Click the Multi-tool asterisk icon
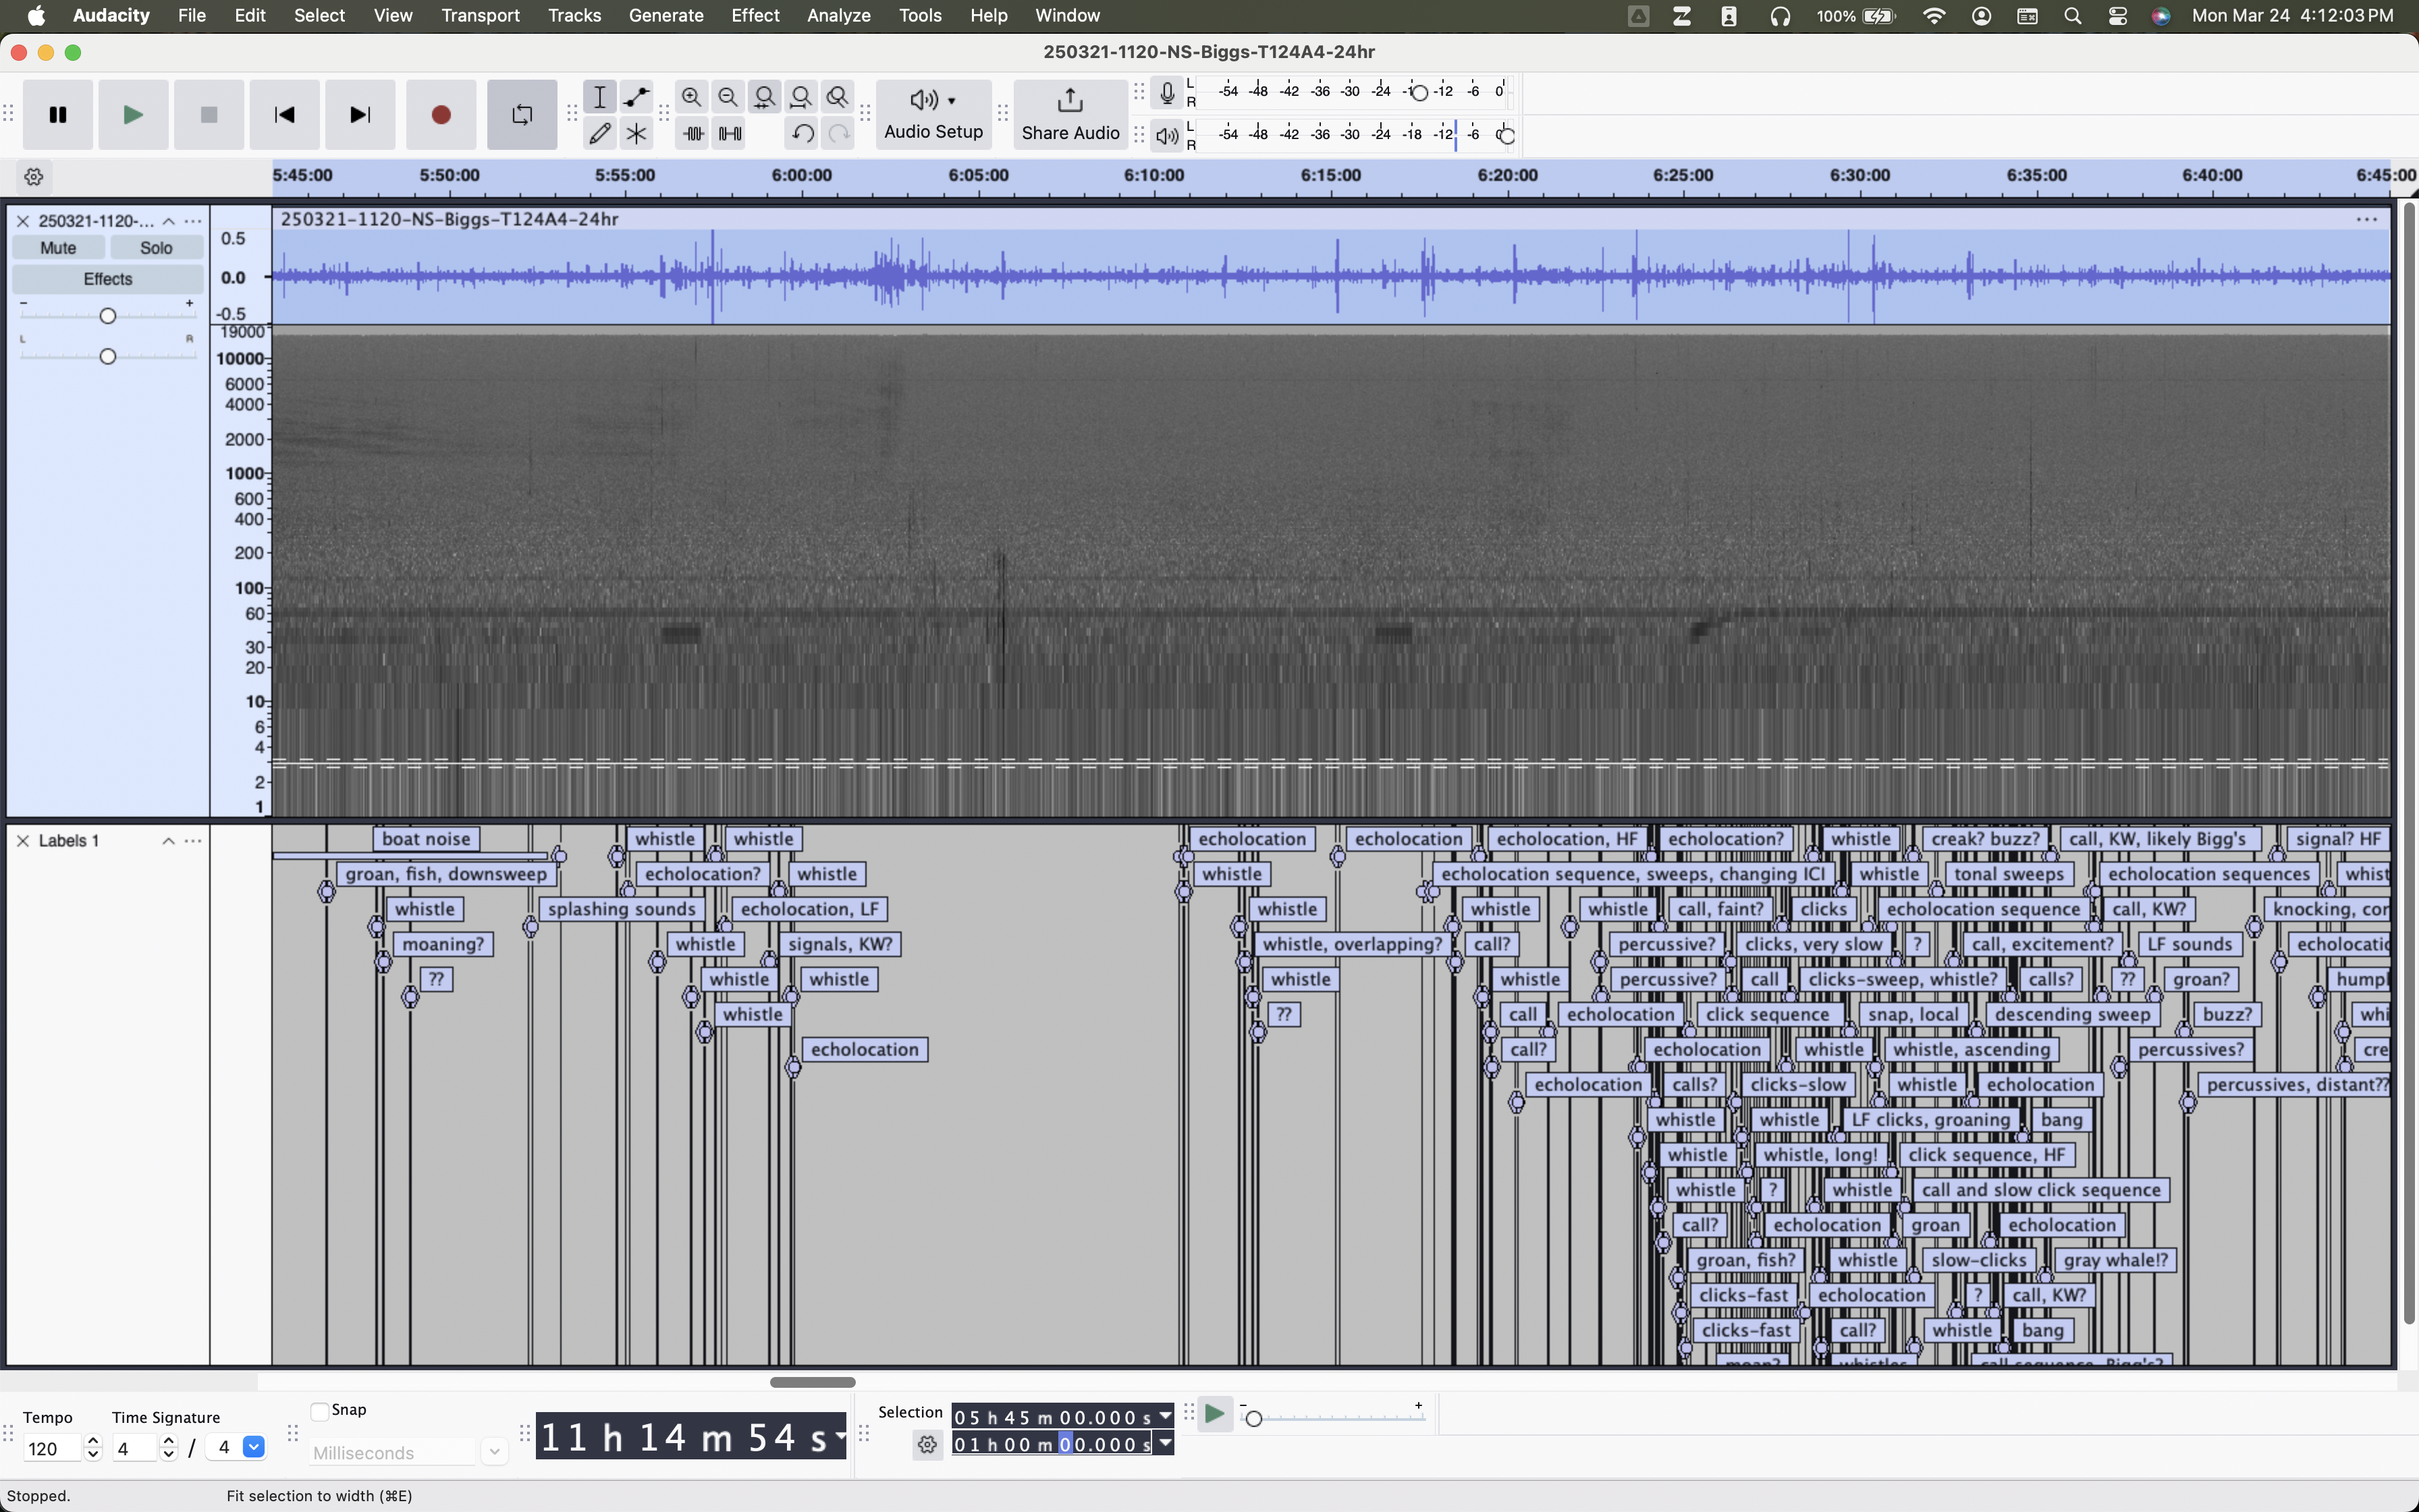2419x1512 pixels. tap(636, 133)
